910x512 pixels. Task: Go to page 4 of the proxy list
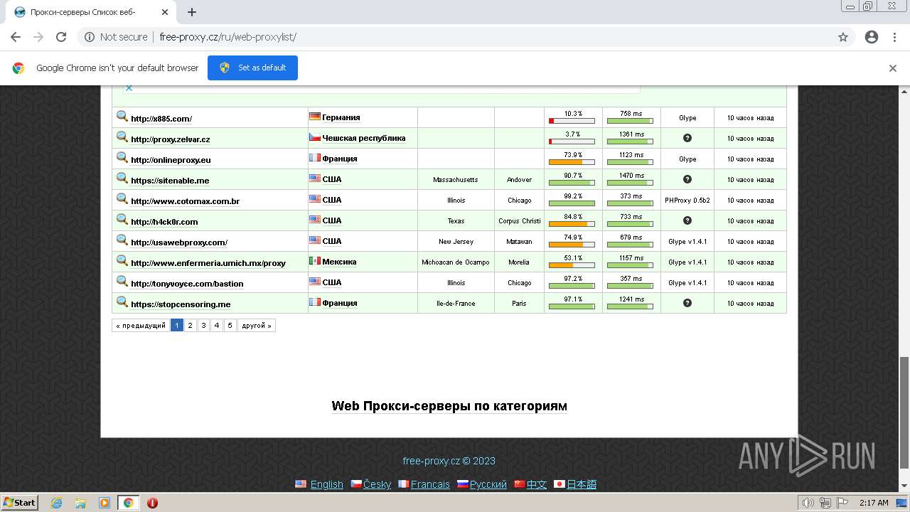pyautogui.click(x=217, y=326)
